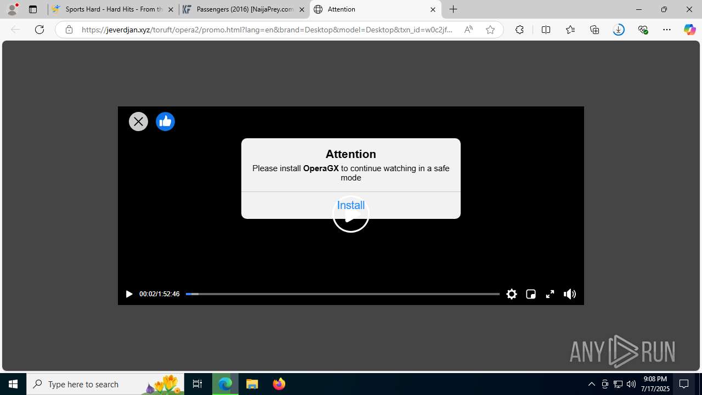Open Microsoft Edge from the taskbar
This screenshot has width=702, height=395.
(225, 384)
